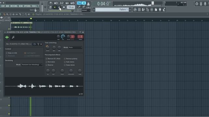Open Declicking Mode dropdown

click(32, 65)
